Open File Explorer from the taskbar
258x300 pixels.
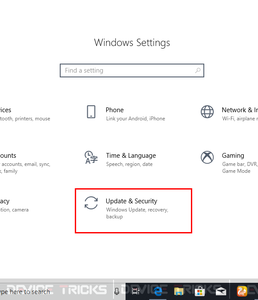click(x=179, y=291)
